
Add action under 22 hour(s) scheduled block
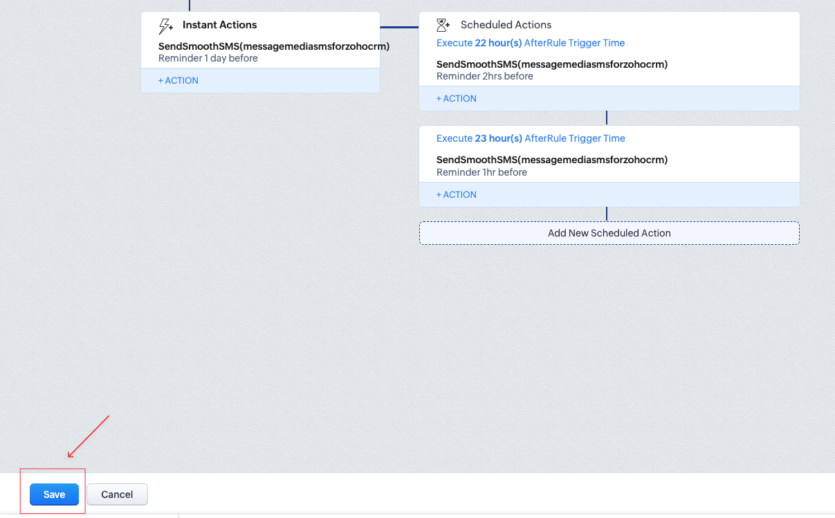[x=457, y=98]
